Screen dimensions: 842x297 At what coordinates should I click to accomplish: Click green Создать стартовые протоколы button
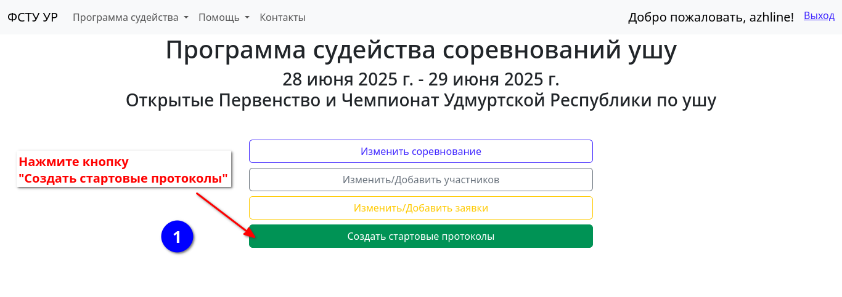(x=420, y=236)
